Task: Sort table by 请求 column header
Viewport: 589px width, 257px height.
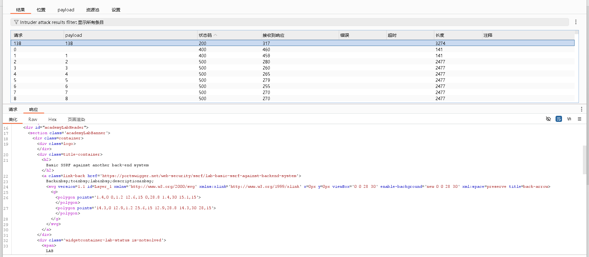Action: pos(37,35)
